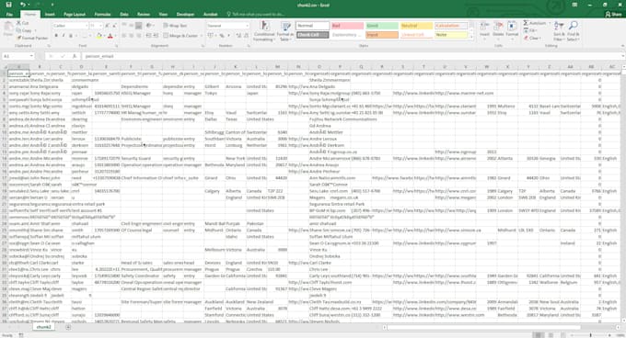Click the formula bar showing person_email

[x=352, y=56]
